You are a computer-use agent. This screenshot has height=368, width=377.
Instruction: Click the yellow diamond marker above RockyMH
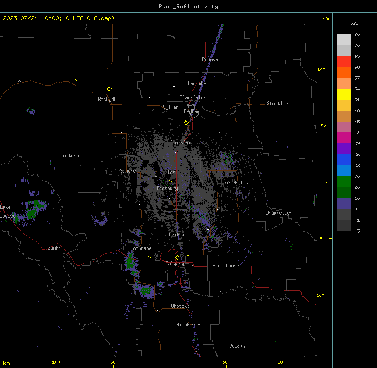click(109, 89)
